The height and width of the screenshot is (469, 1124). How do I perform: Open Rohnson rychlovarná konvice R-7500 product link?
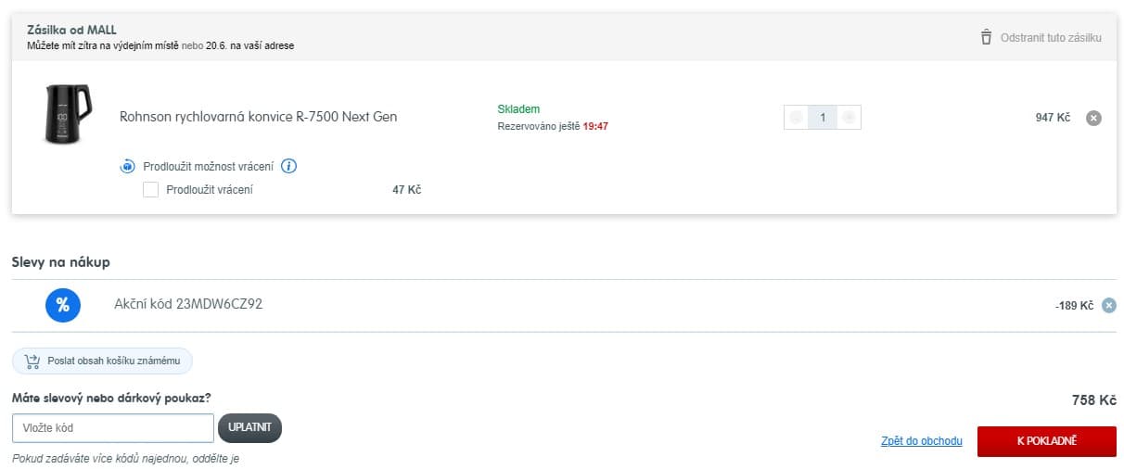(259, 117)
